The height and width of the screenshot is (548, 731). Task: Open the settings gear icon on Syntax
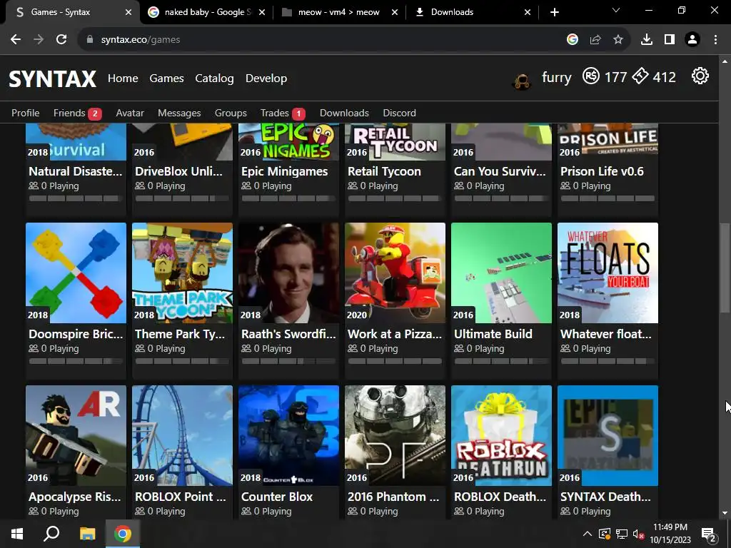pyautogui.click(x=700, y=76)
